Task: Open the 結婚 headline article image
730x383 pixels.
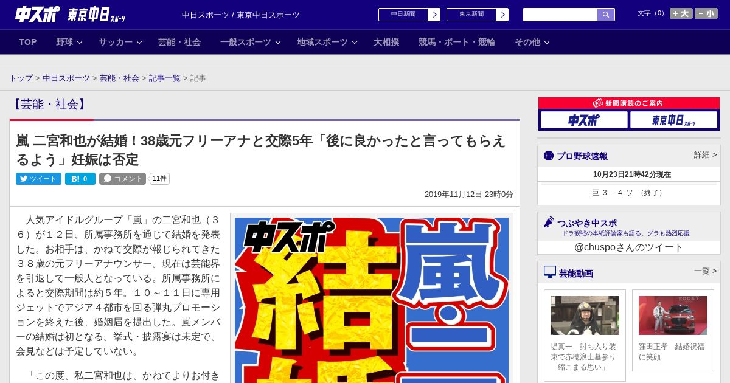Action: tap(372, 300)
